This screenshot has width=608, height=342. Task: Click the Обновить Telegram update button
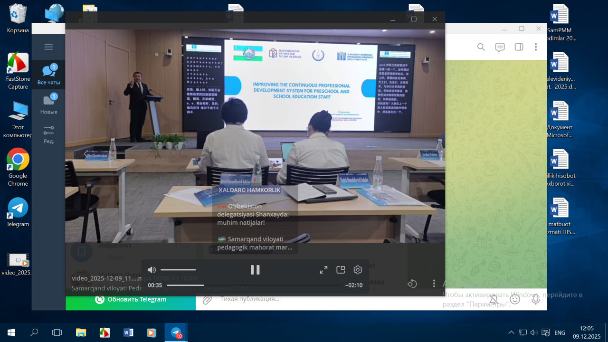point(131,299)
